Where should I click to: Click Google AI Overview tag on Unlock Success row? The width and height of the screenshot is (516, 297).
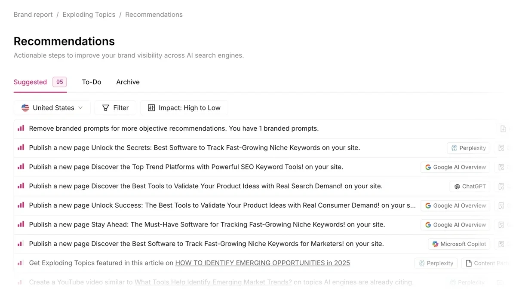[455, 205]
